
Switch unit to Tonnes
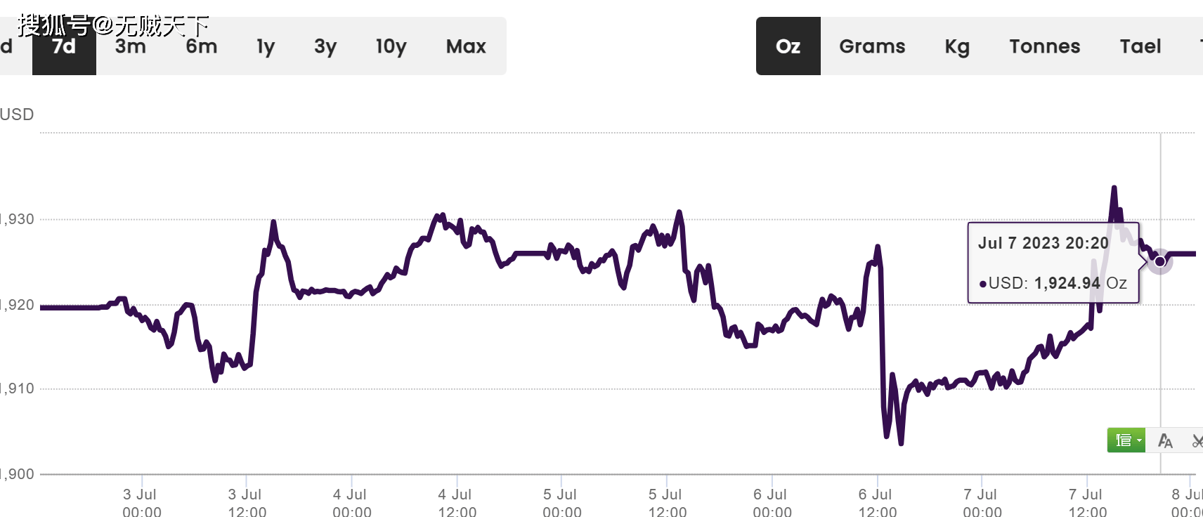(1045, 46)
